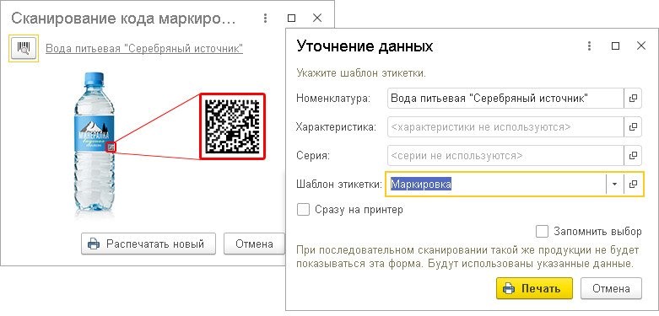This screenshot has height=316, width=659.
Task: Open kebab menu in Уточнение данных dialog
Action: (590, 46)
